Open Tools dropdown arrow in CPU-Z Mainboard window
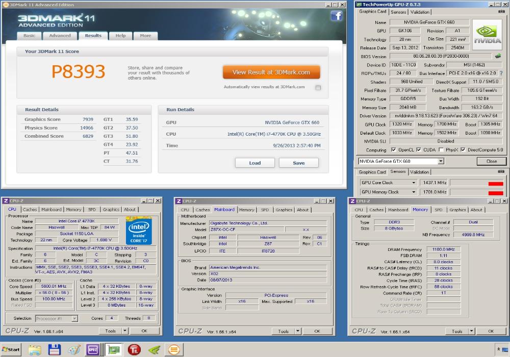The image size is (510, 357). [298, 331]
